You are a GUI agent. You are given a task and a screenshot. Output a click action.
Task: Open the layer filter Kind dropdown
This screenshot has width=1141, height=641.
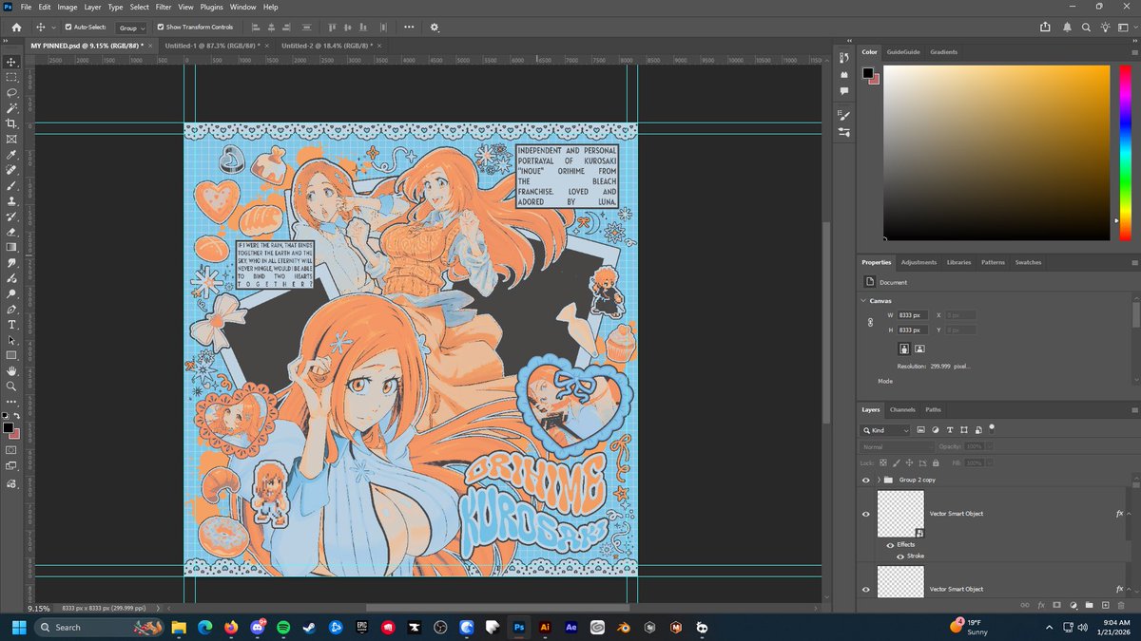tap(886, 430)
